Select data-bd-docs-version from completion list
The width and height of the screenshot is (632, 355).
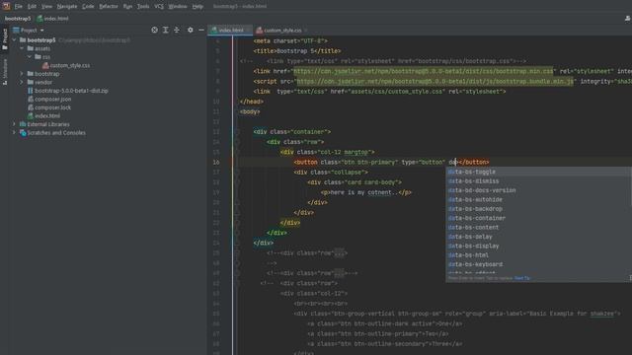tap(538, 190)
